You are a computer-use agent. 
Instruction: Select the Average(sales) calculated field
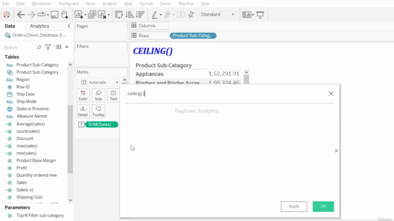[x=30, y=124]
